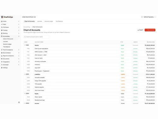Open Trial Balance in sidebar submenu
158x119 pixels.
7,47
